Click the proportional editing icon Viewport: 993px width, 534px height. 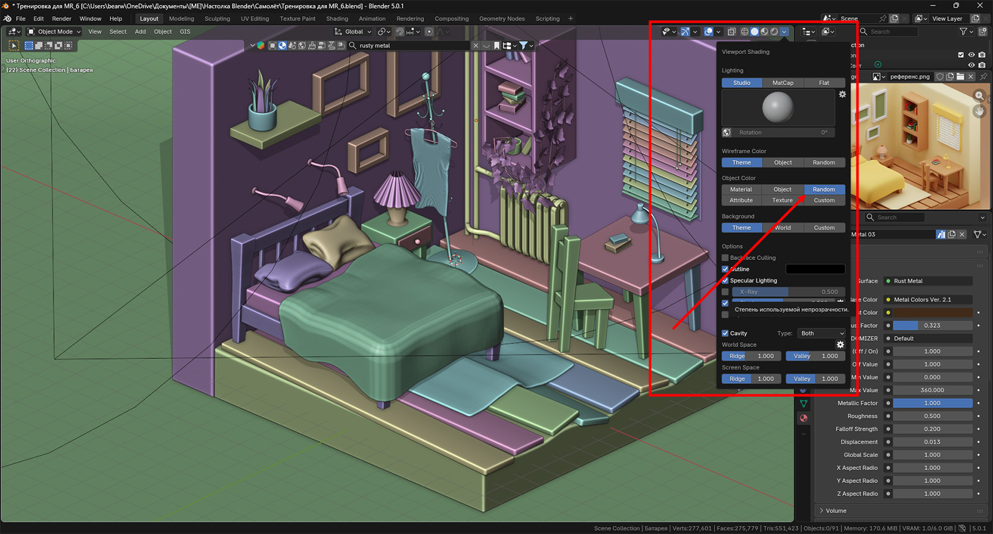pos(429,32)
